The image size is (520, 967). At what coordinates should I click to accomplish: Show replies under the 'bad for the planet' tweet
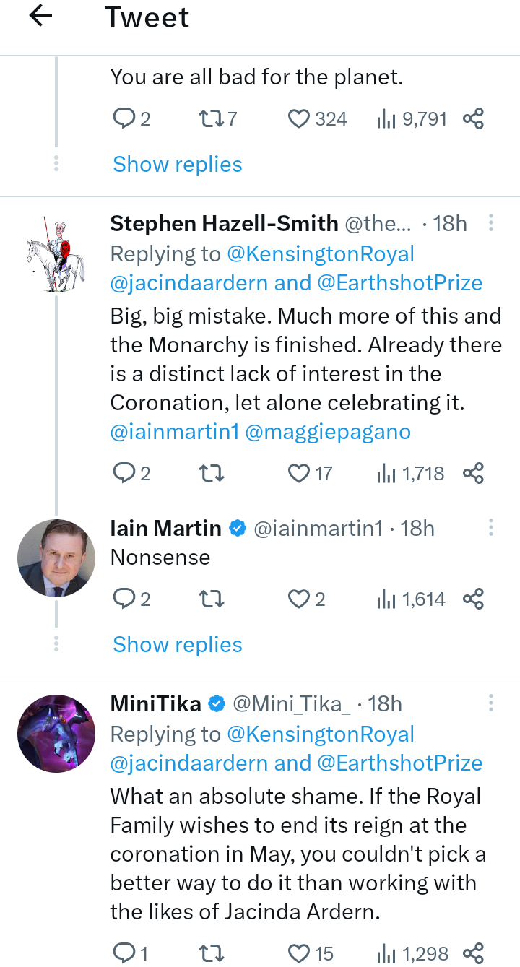(178, 165)
